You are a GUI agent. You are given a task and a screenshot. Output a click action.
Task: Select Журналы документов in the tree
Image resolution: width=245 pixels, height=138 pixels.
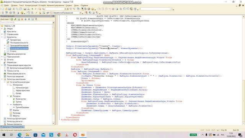click(16, 54)
